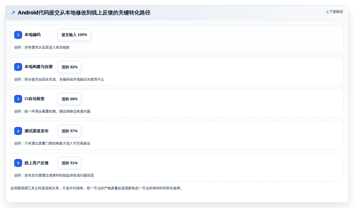Select step number 1 badge
The image size is (354, 208).
tap(18, 35)
